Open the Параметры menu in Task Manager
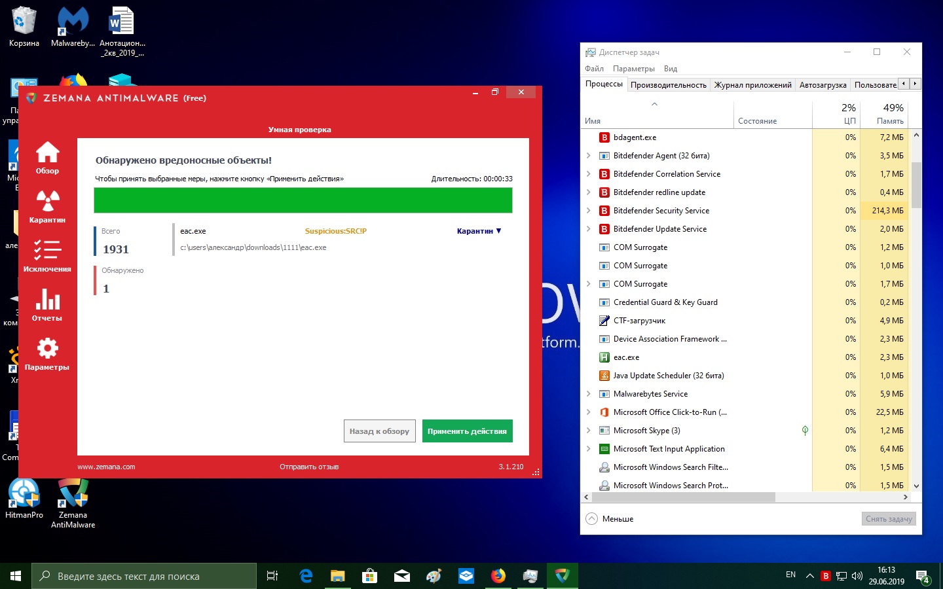Image resolution: width=943 pixels, height=589 pixels. (633, 69)
